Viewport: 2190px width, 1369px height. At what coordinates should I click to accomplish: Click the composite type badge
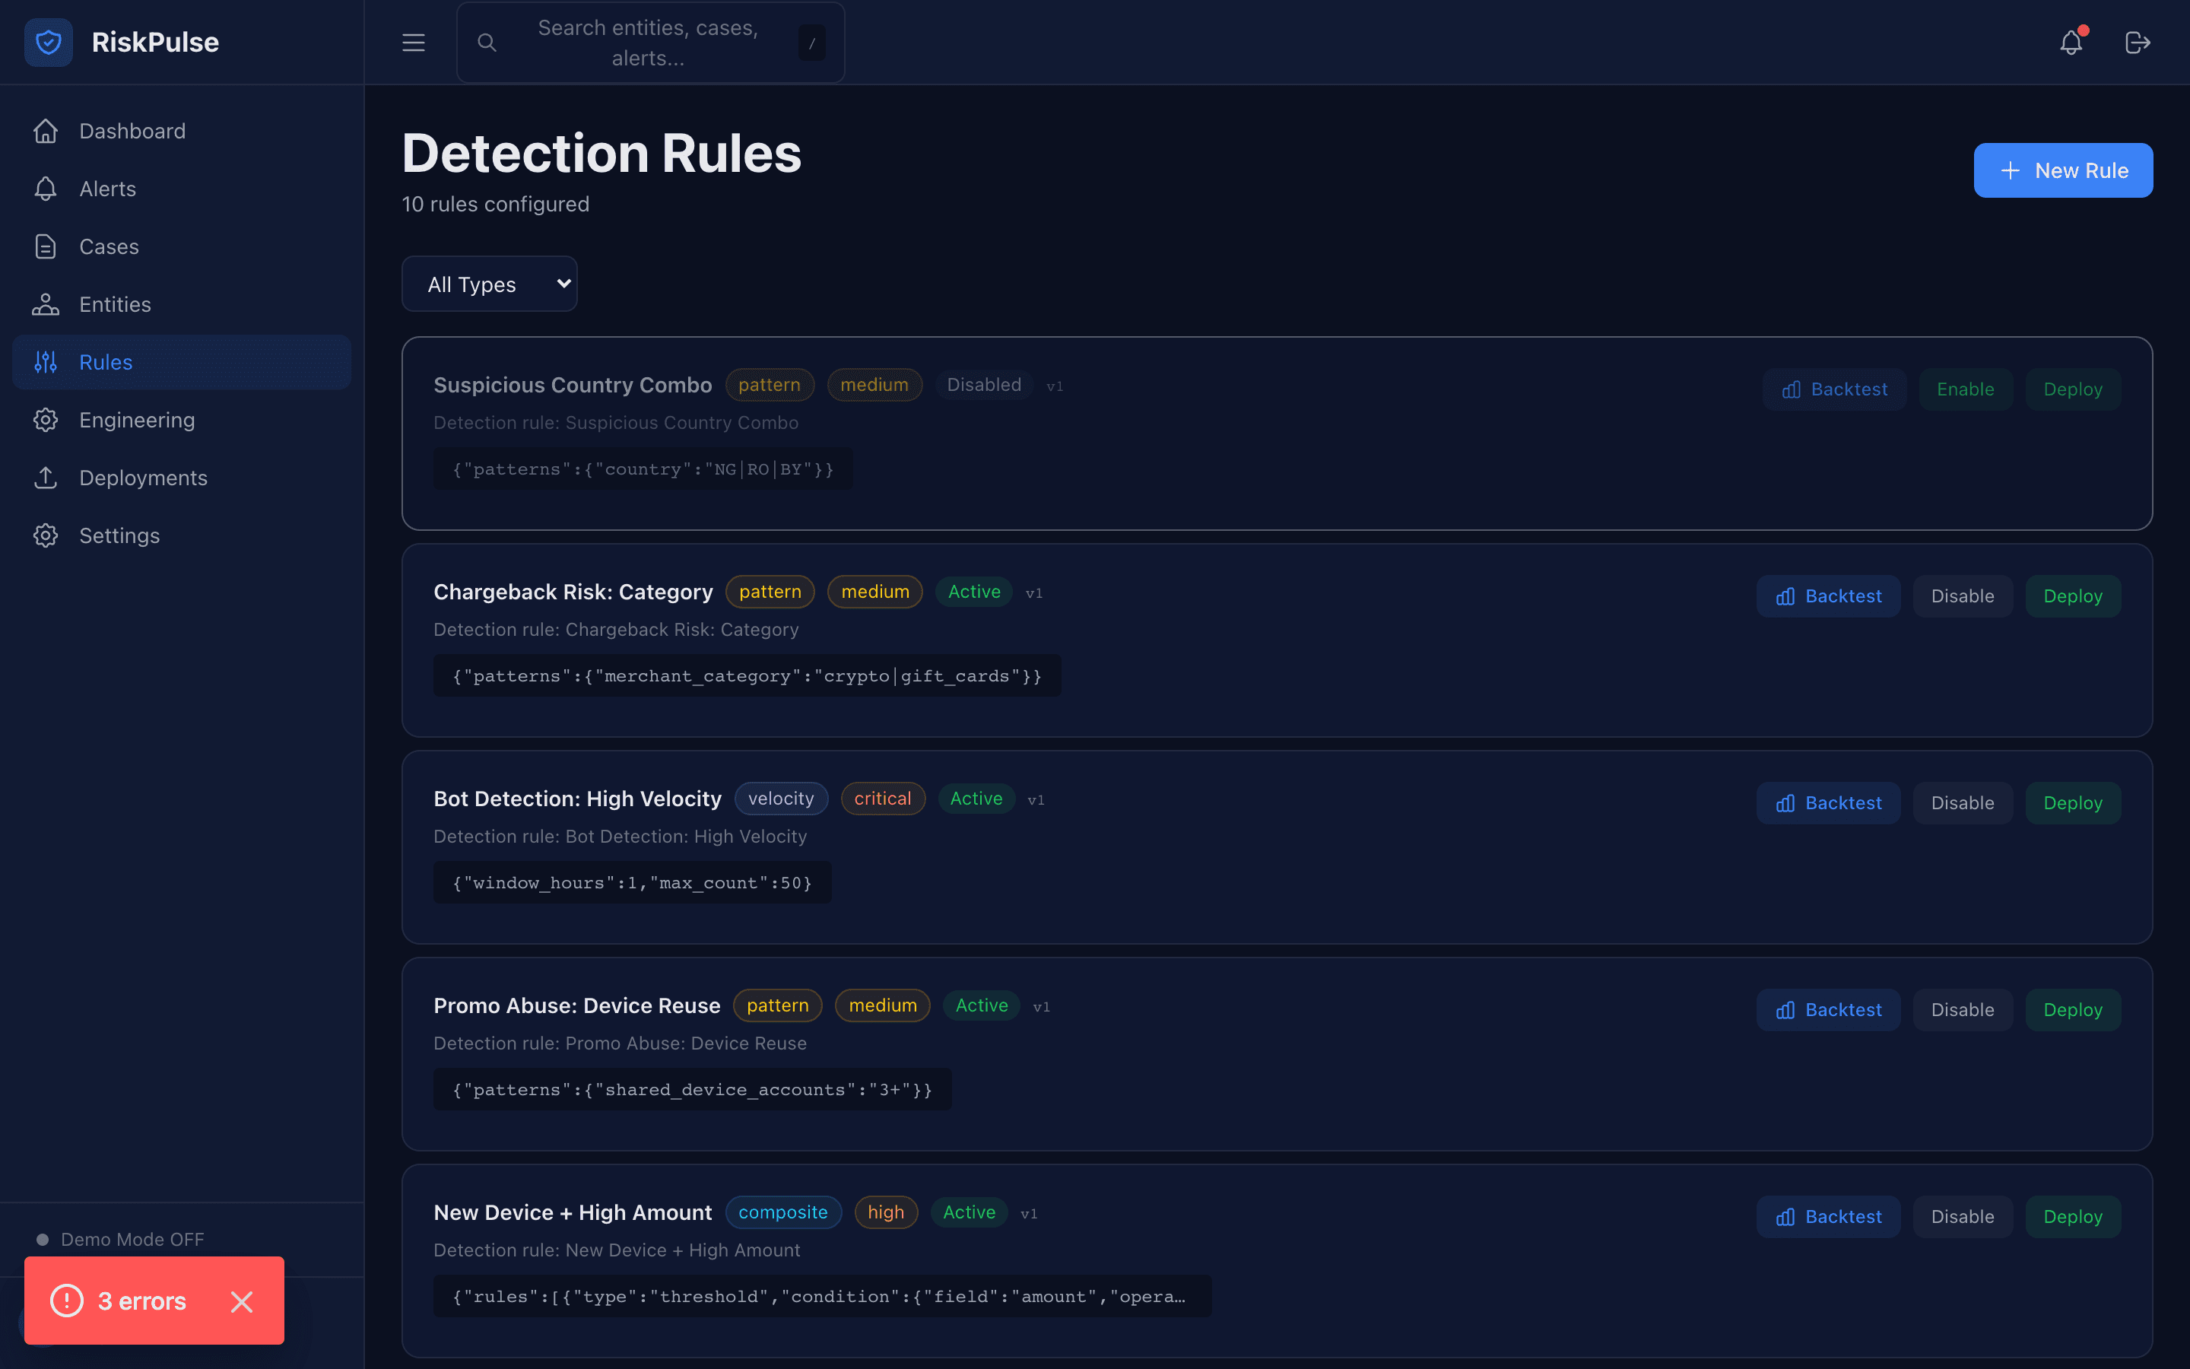click(782, 1212)
